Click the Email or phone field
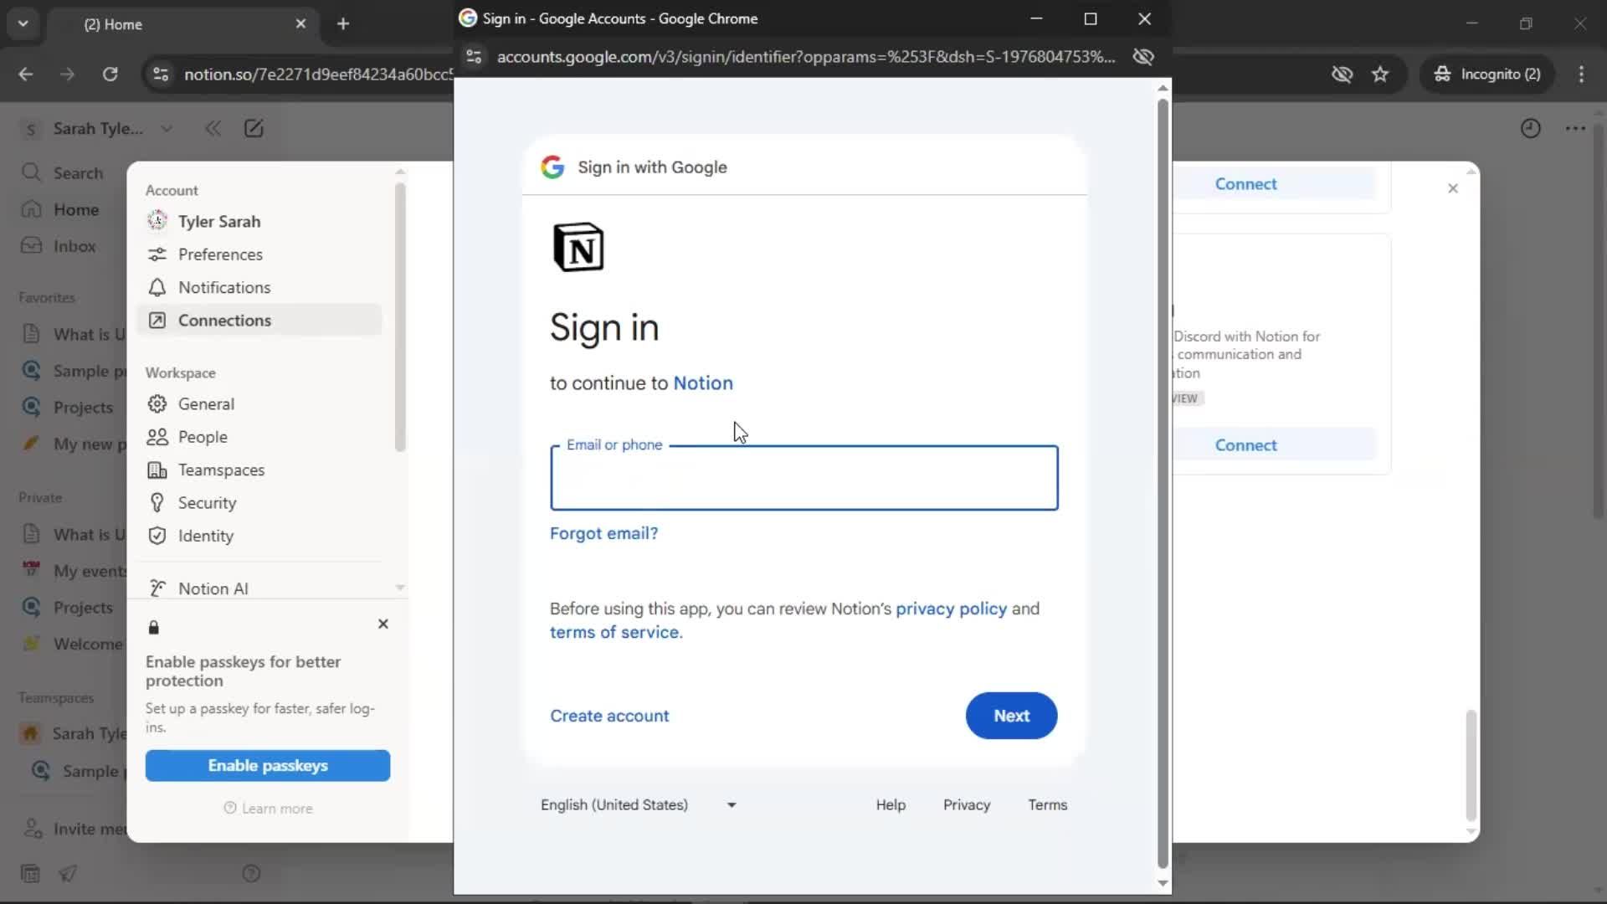The image size is (1607, 904). [x=803, y=478]
